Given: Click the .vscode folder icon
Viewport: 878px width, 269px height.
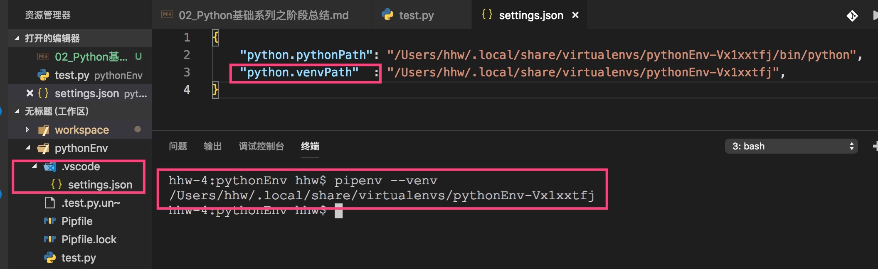Looking at the screenshot, I should point(50,167).
